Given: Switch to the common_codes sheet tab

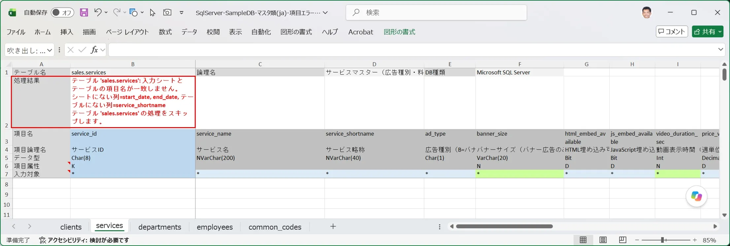Looking at the screenshot, I should pyautogui.click(x=275, y=227).
